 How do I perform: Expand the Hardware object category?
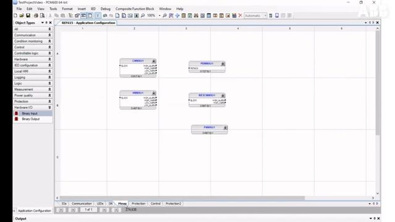(33, 59)
